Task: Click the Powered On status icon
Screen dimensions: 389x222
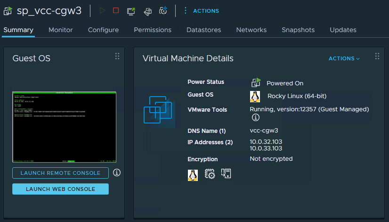Action: coord(256,82)
